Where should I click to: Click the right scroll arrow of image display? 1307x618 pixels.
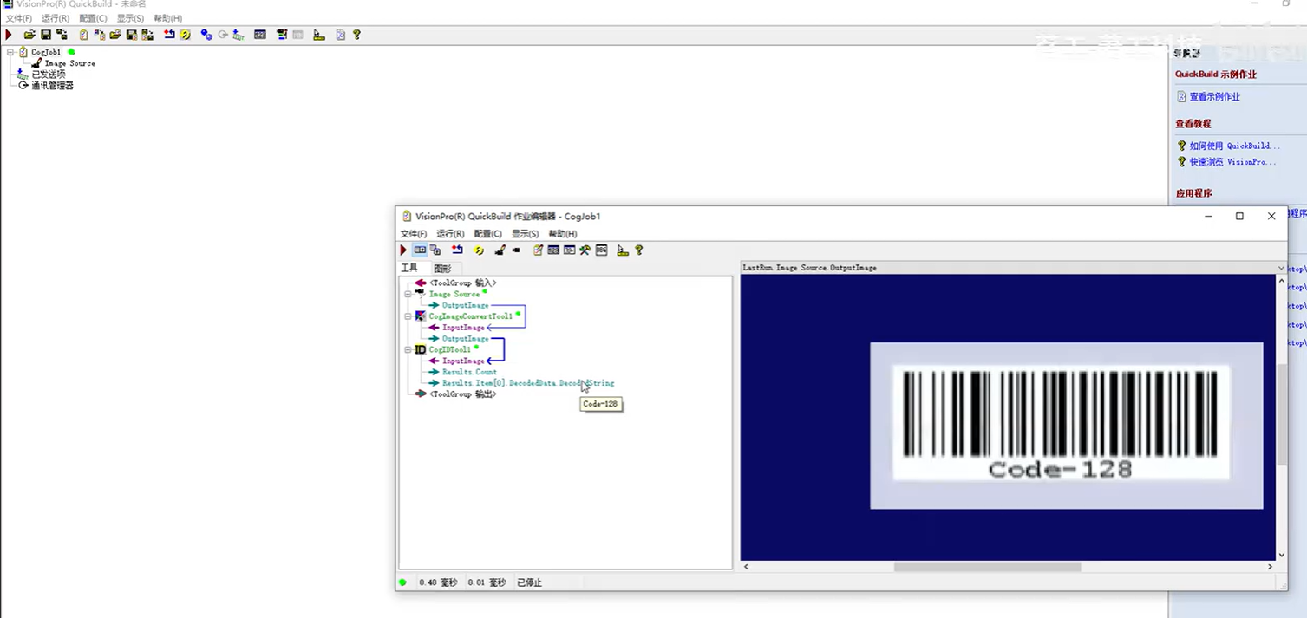(1270, 567)
